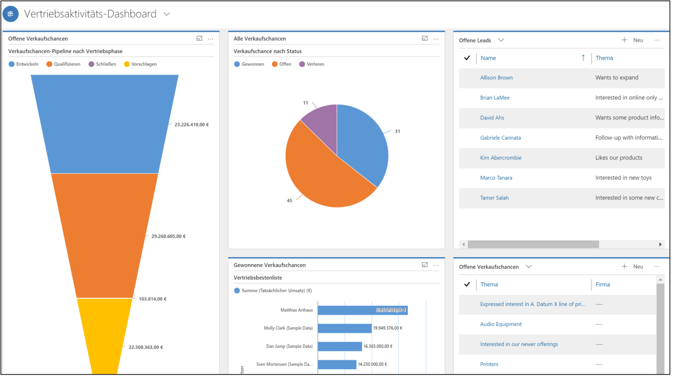The image size is (673, 379).
Task: Click Neu in the Offene Leads panel
Action: 638,40
